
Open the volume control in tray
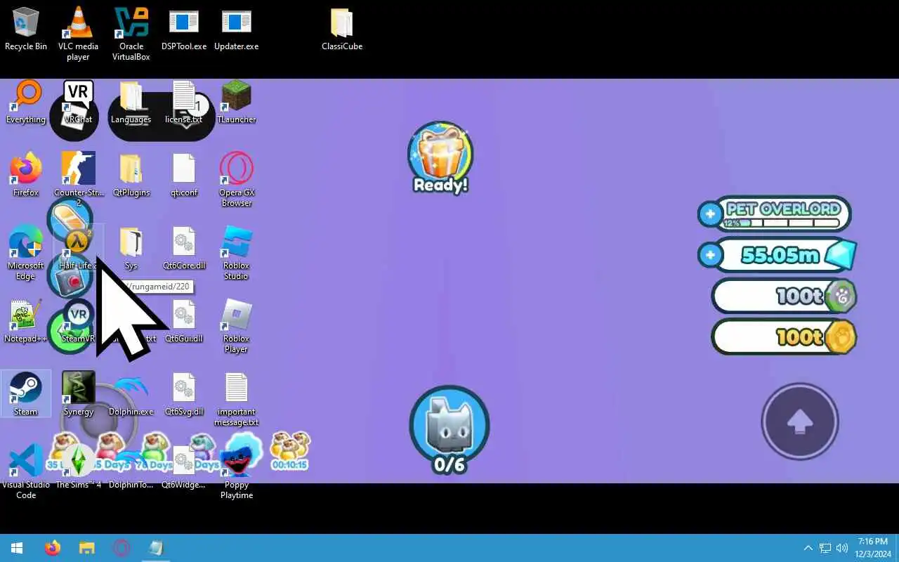pos(842,548)
